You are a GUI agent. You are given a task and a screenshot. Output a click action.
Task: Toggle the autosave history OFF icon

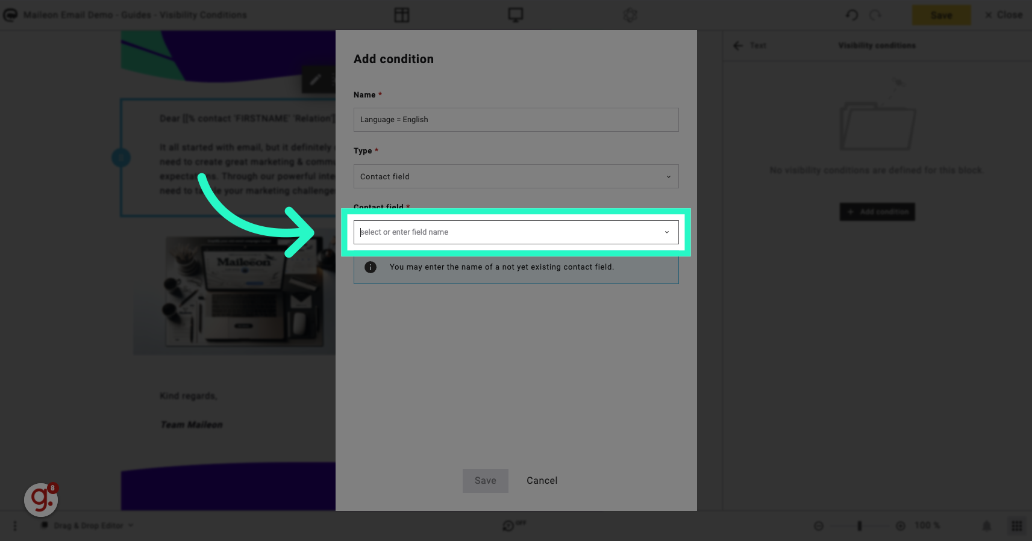tap(513, 525)
